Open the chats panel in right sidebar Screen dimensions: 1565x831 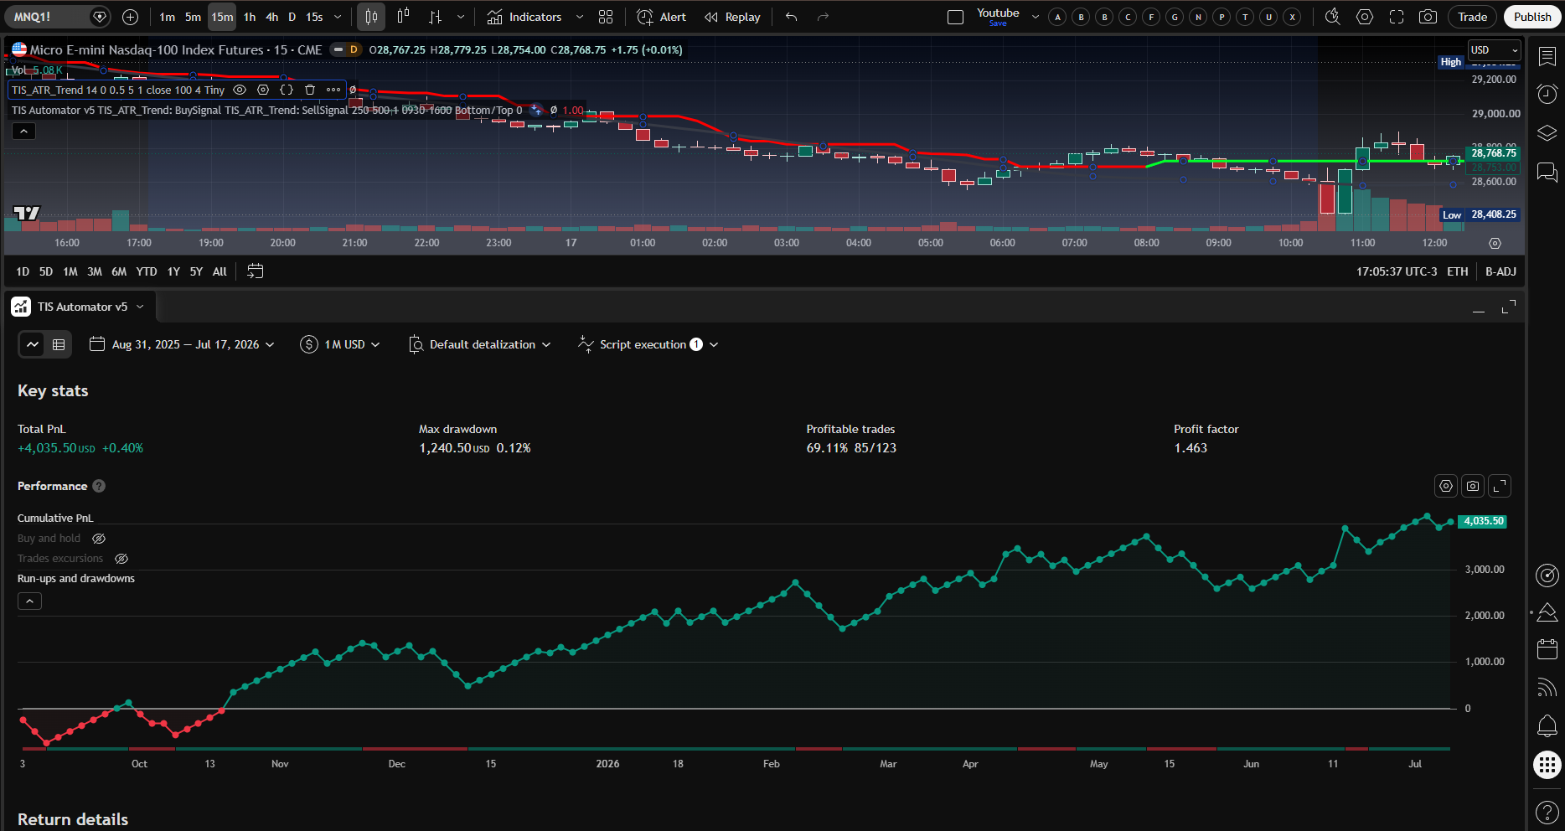click(1547, 173)
